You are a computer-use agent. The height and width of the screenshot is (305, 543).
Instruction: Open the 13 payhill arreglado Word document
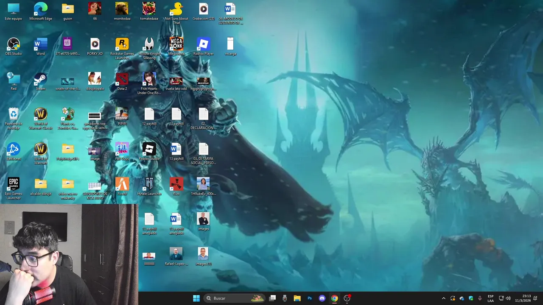click(x=176, y=224)
